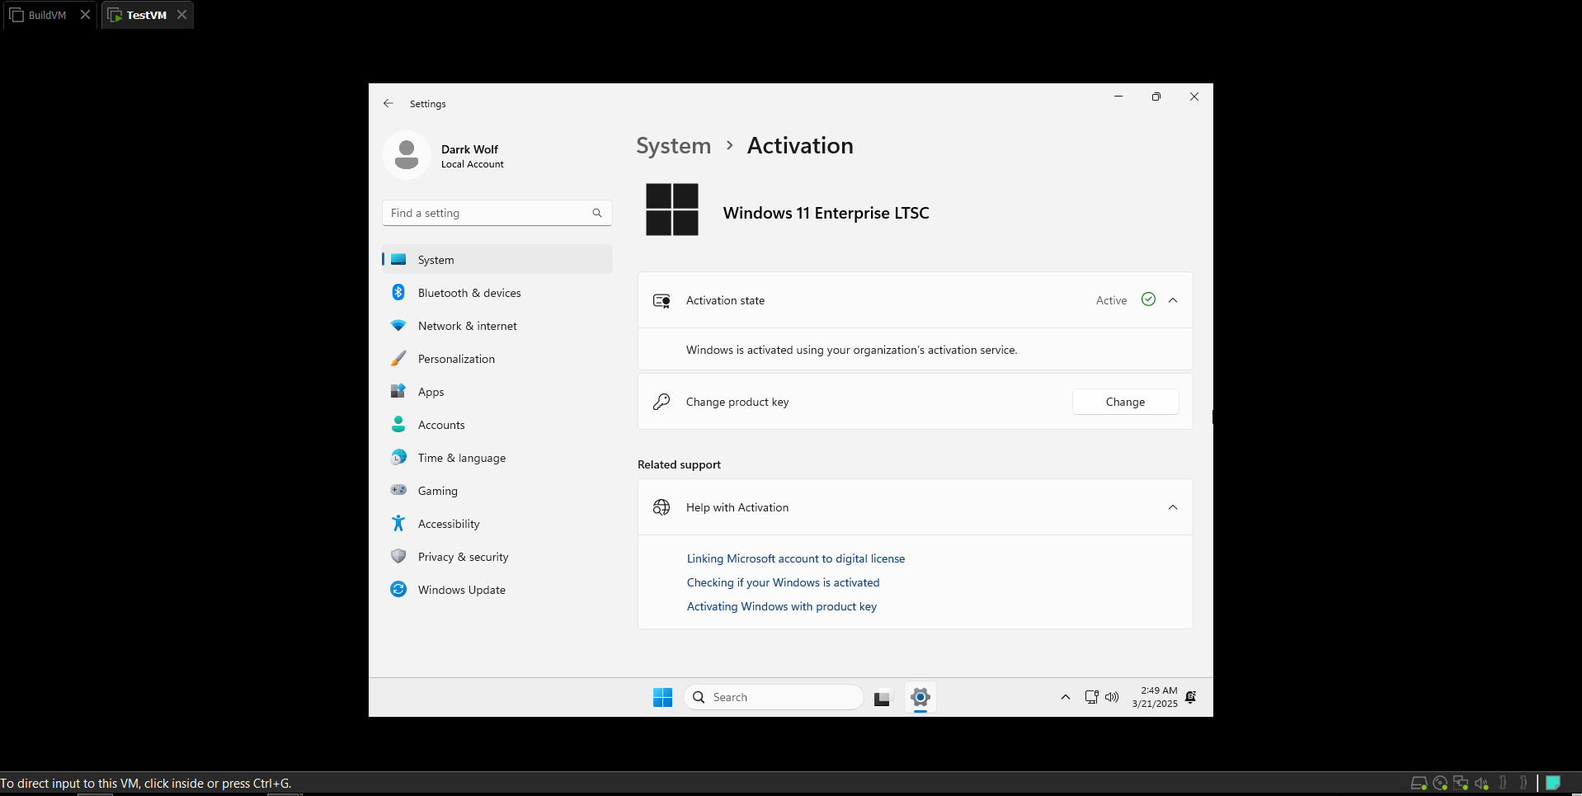Click the Personalization paintbrush icon

coord(398,359)
